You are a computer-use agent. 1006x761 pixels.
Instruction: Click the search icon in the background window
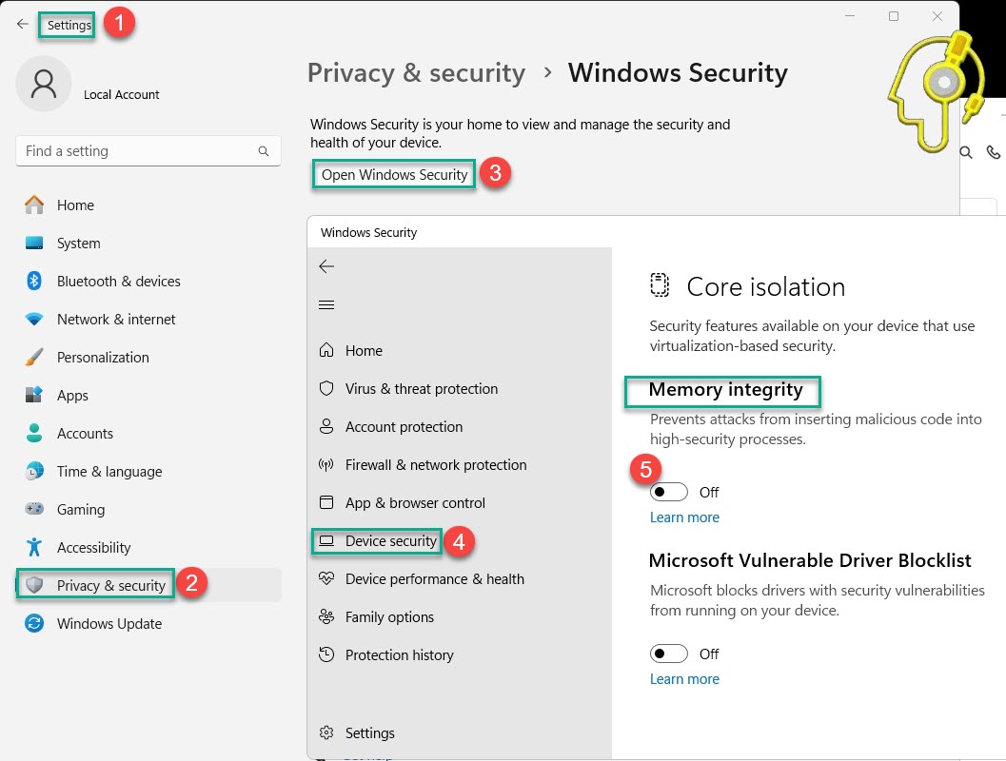(x=966, y=152)
